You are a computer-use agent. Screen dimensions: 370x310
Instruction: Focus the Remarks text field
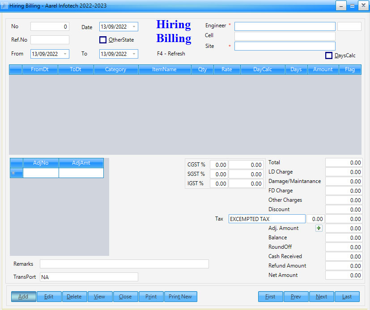coord(124,264)
